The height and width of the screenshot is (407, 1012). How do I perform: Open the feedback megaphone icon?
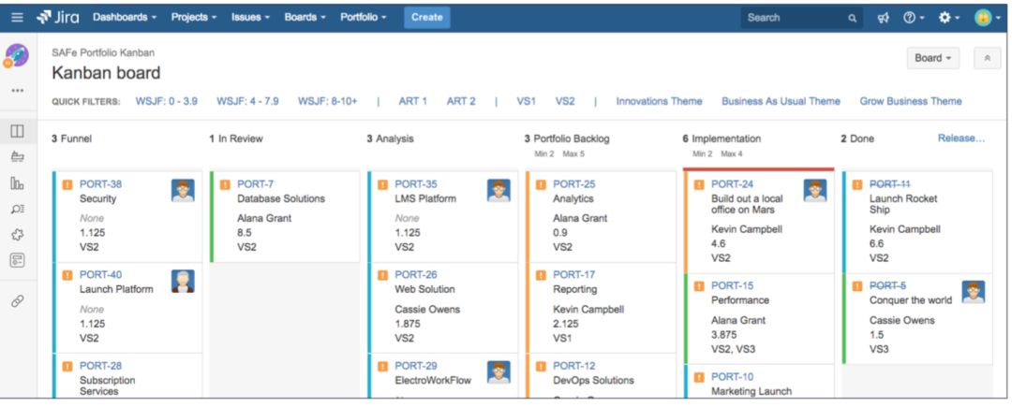[883, 18]
